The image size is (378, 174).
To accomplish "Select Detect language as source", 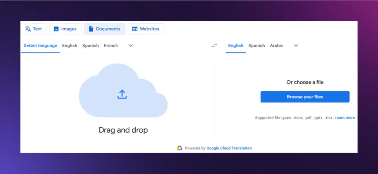I will (x=40, y=46).
